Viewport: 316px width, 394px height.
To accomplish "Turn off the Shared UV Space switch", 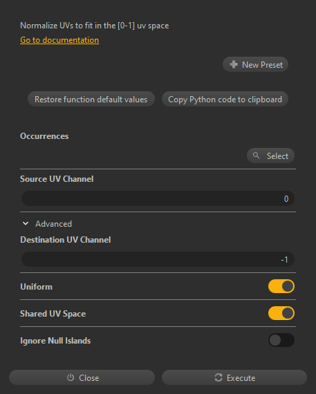I will (x=281, y=313).
